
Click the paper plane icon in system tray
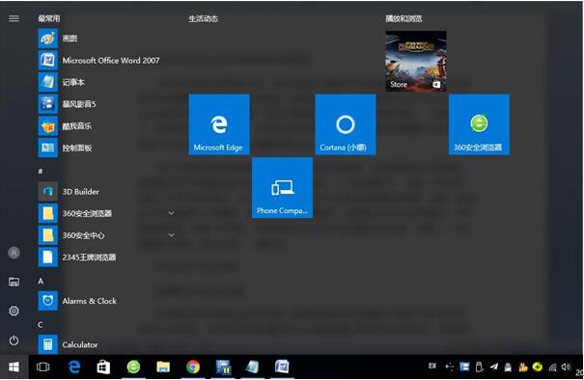[494, 366]
